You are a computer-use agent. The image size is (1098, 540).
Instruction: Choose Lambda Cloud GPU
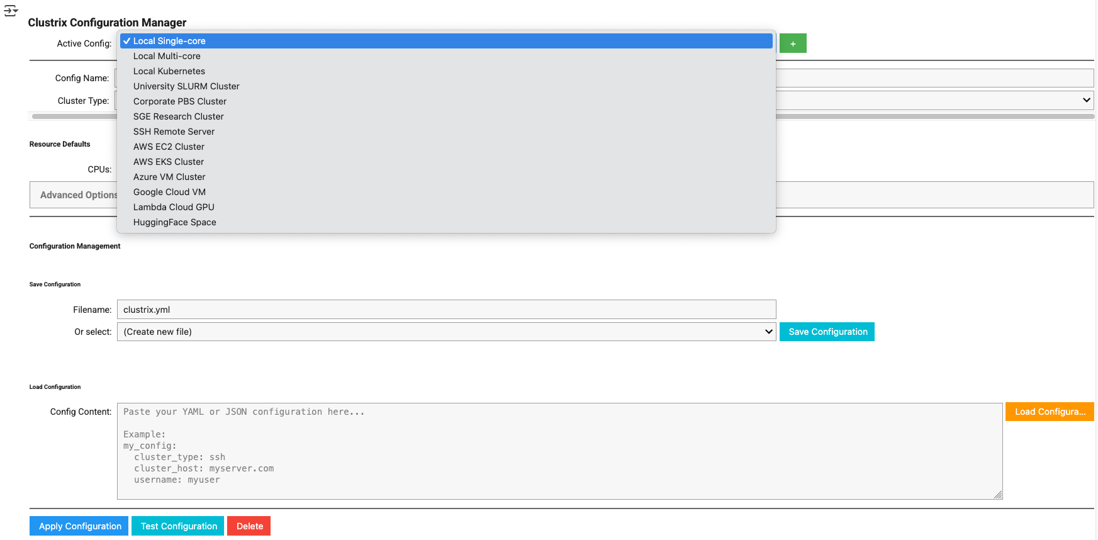click(x=446, y=207)
